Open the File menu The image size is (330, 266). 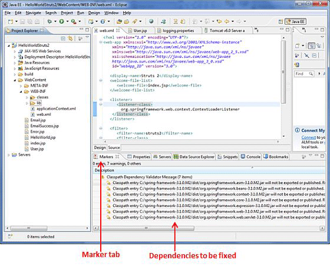(8, 13)
